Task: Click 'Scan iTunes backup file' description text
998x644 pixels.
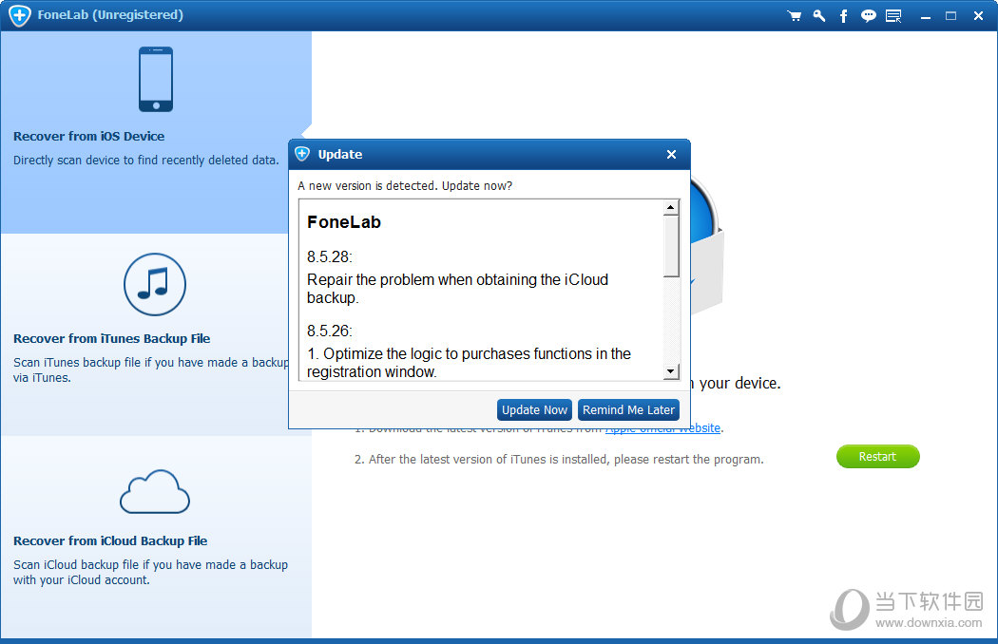Action: (x=151, y=369)
